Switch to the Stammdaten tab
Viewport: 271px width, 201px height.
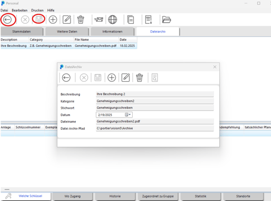coord(21,31)
